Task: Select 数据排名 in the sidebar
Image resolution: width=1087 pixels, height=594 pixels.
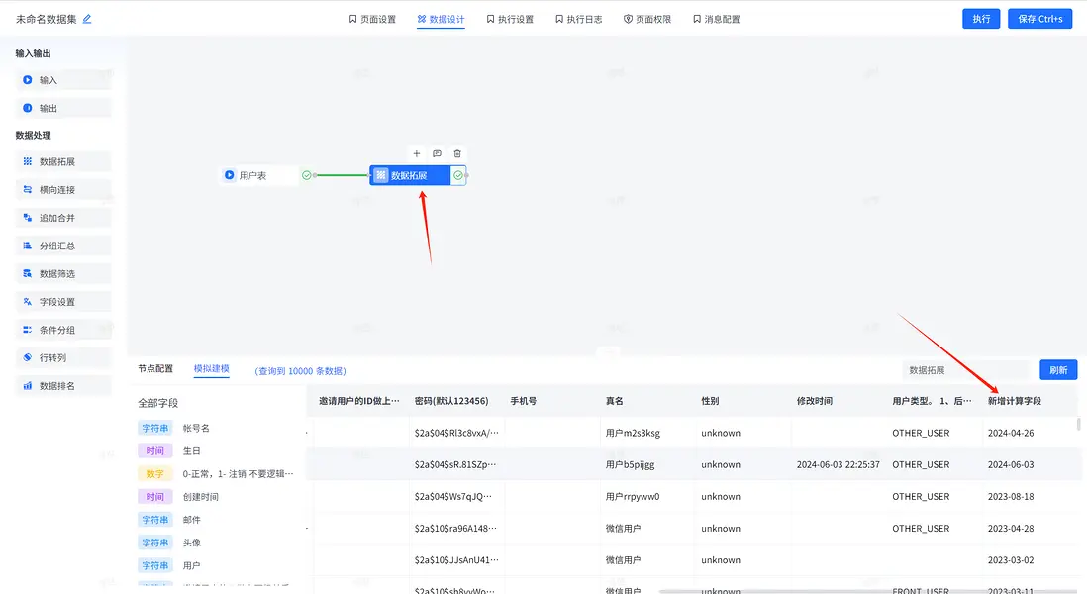Action: pyautogui.click(x=63, y=386)
